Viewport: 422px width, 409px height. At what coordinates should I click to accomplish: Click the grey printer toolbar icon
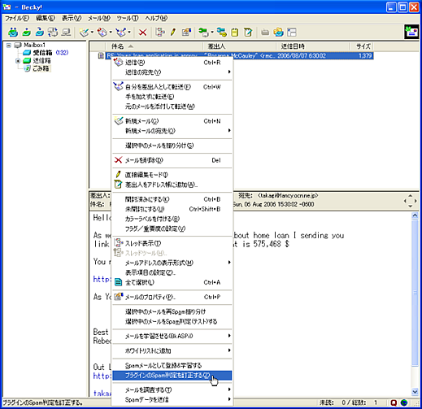click(x=265, y=33)
